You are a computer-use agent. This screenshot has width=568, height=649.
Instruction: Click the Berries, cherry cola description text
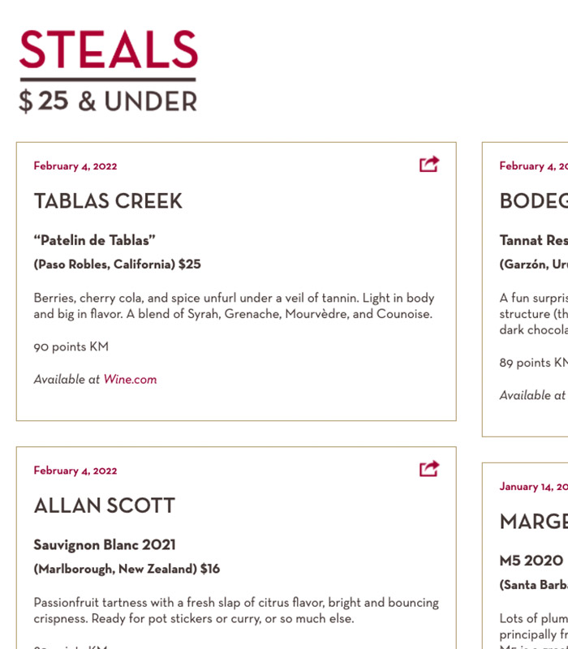click(234, 306)
